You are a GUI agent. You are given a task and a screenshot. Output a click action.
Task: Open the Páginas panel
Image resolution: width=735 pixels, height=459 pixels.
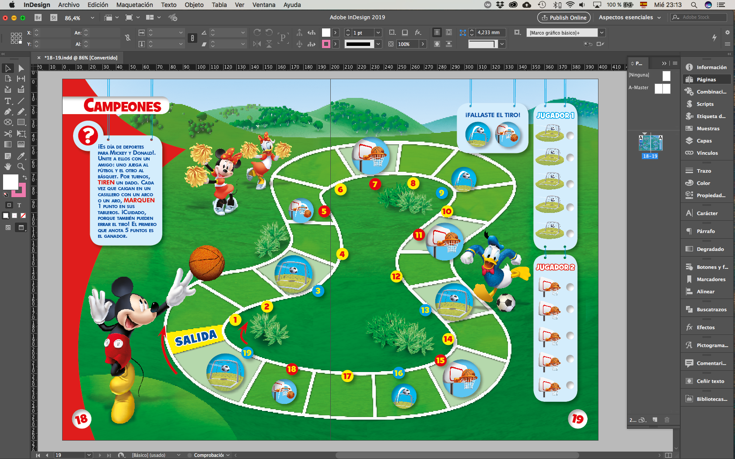(x=706, y=80)
